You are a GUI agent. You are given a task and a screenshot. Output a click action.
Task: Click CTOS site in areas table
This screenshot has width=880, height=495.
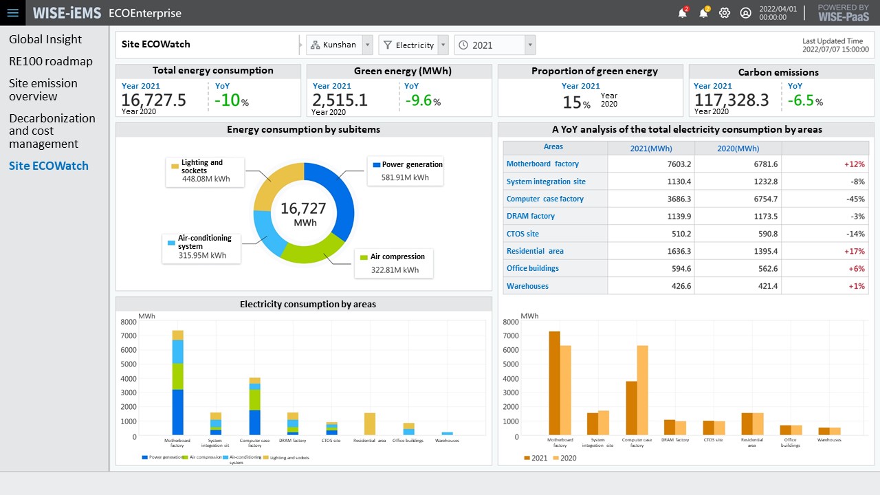(x=522, y=234)
